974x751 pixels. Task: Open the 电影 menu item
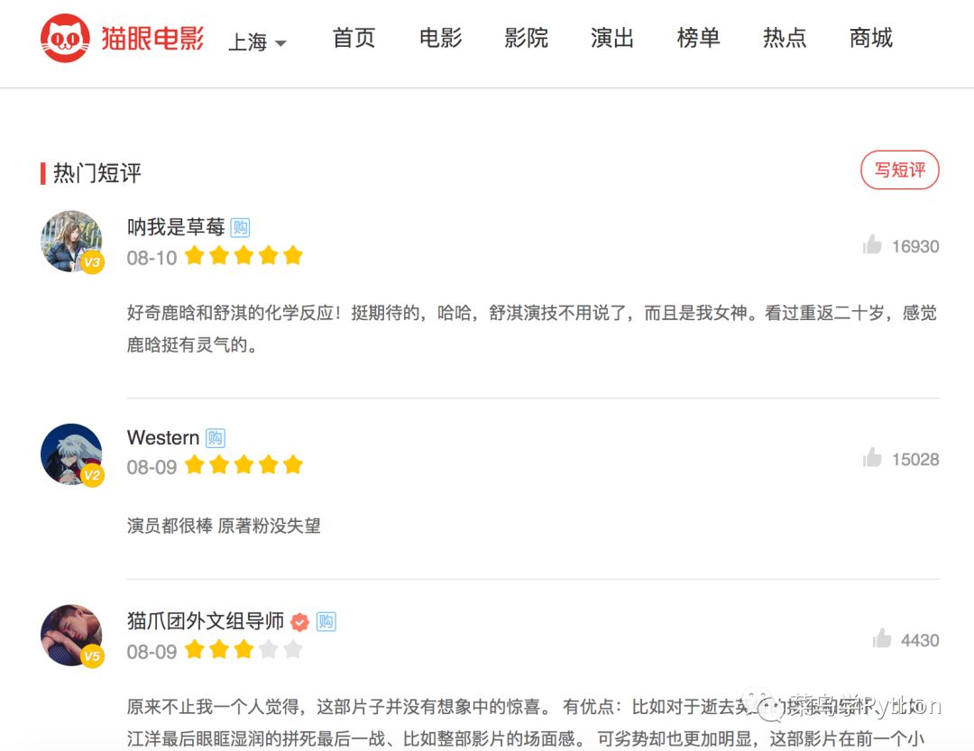[440, 38]
